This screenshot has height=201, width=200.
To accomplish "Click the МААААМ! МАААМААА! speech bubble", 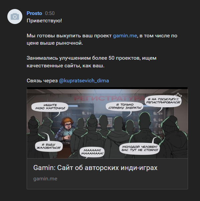I will [92, 152].
